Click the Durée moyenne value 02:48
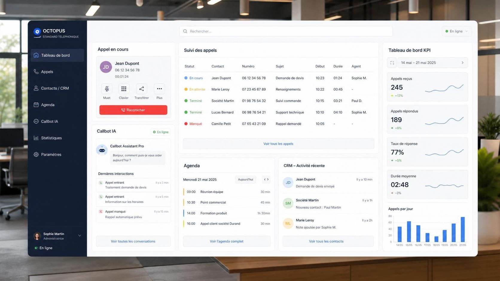Screen dimensions: 500x281 [x=400, y=185]
